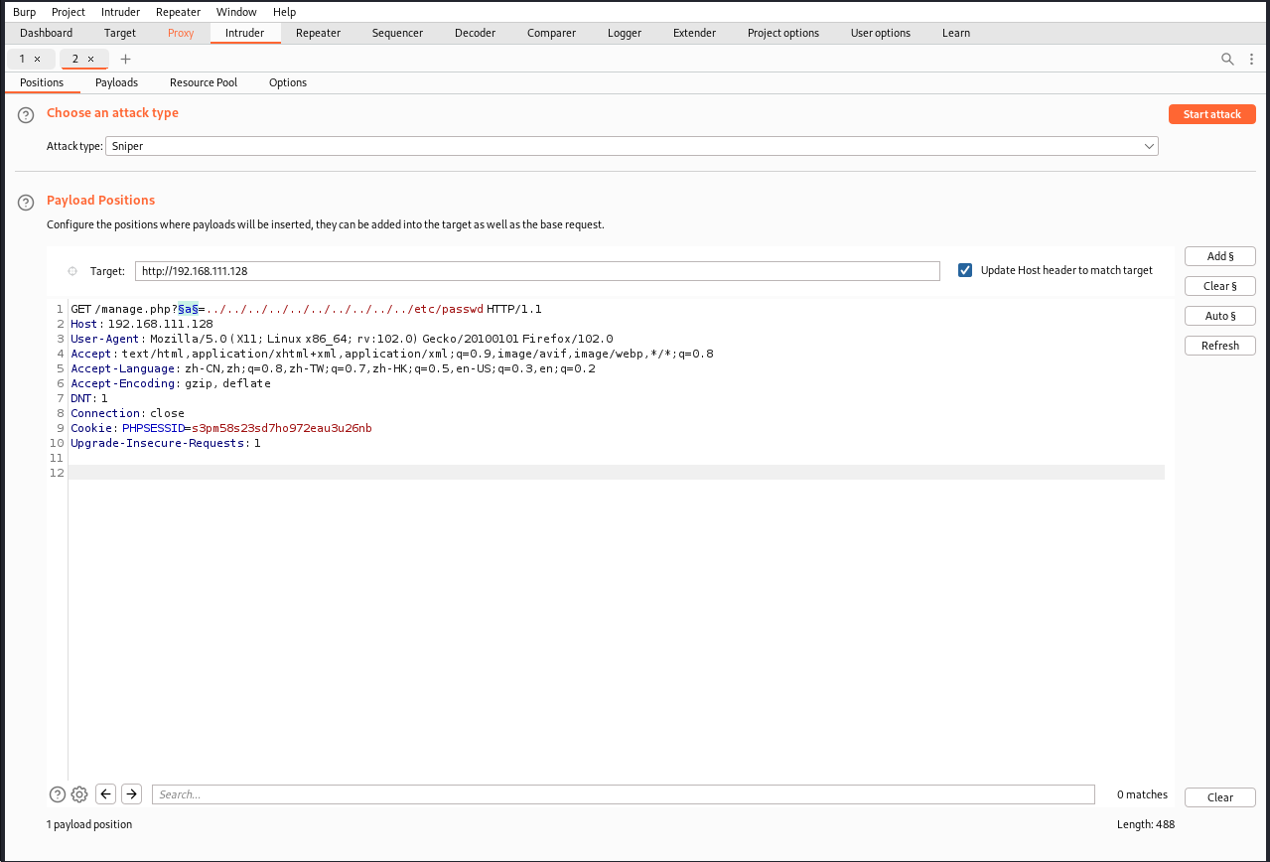Viewport: 1270px width, 862px height.
Task: Open help for Choose an attack type
Action: click(26, 116)
